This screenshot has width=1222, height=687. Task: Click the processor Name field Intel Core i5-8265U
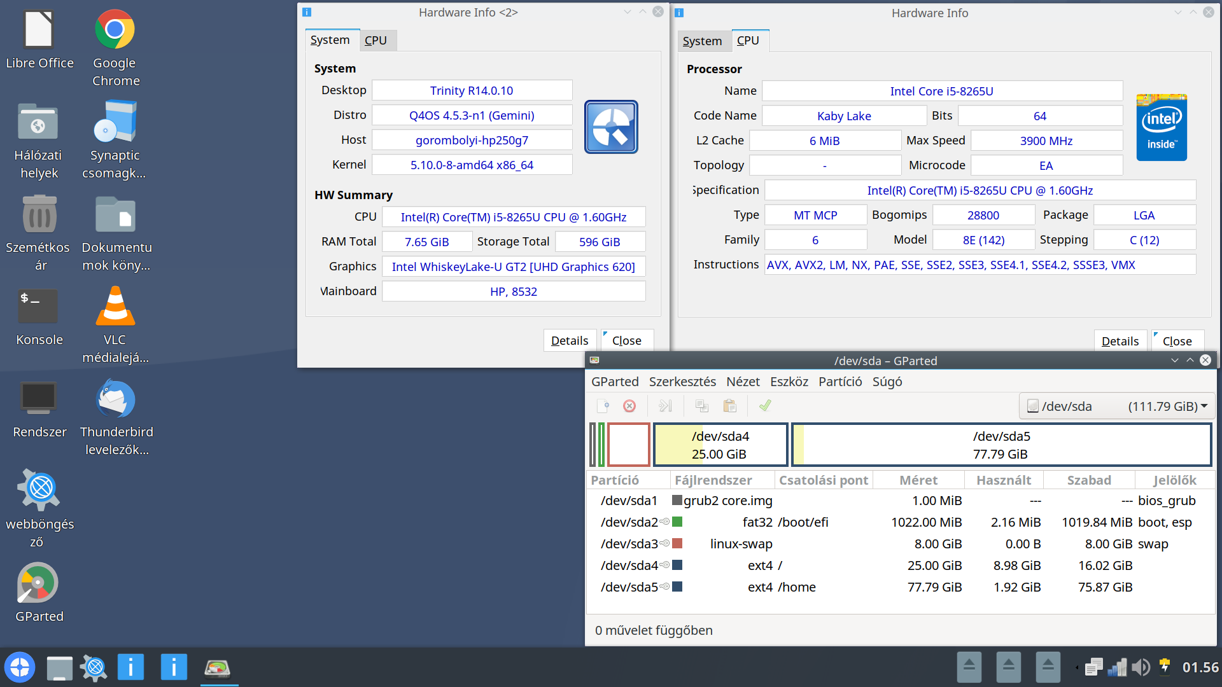[942, 91]
